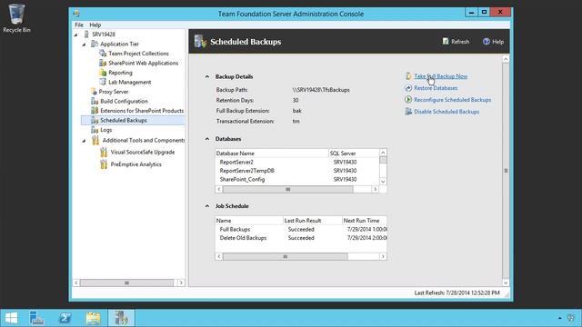Click the Application Tier icon
Screen dimensions: 582x327
[95, 44]
